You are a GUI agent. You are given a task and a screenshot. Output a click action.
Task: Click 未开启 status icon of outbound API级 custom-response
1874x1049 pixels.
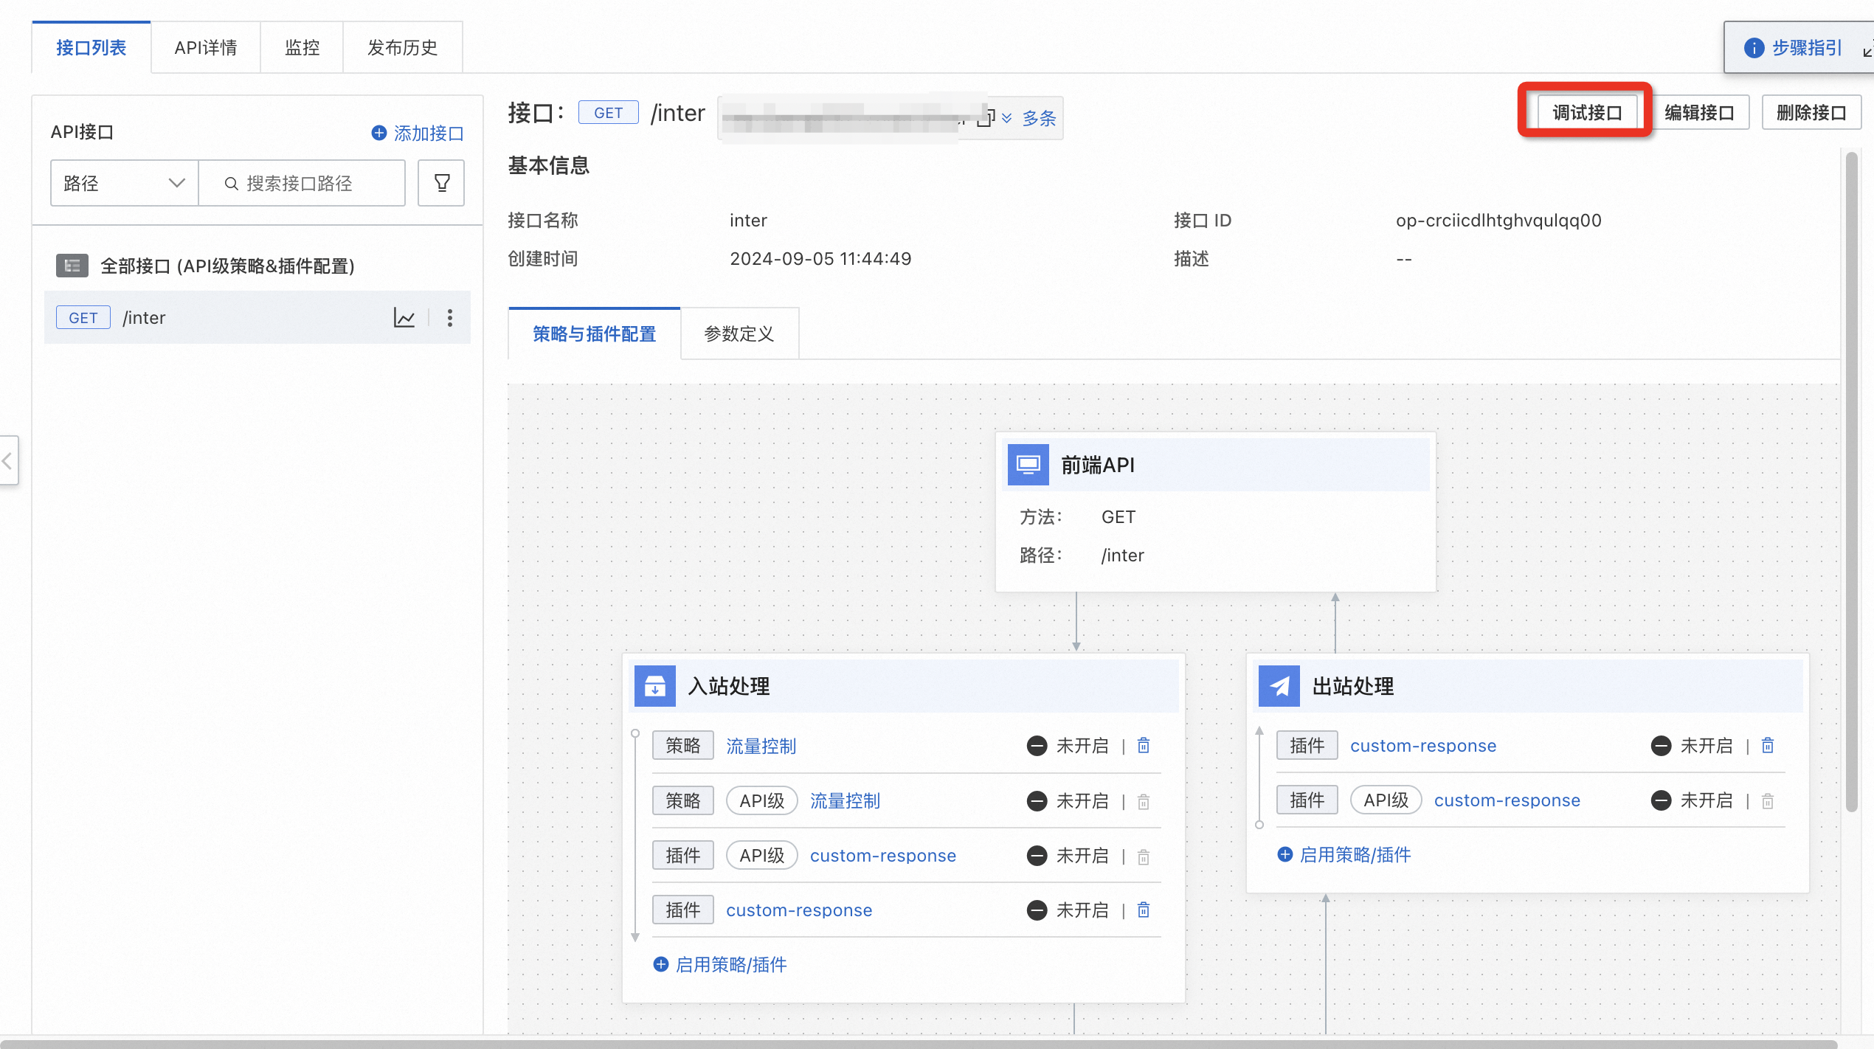(x=1662, y=800)
